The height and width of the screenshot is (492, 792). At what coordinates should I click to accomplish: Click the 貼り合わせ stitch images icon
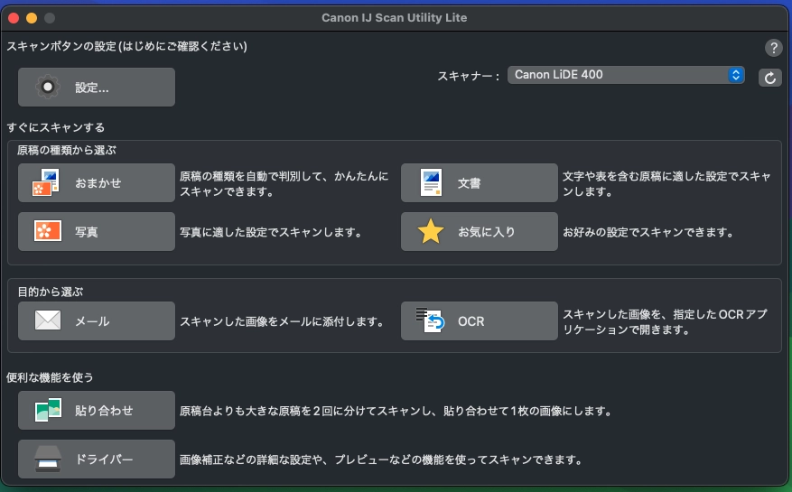48,410
